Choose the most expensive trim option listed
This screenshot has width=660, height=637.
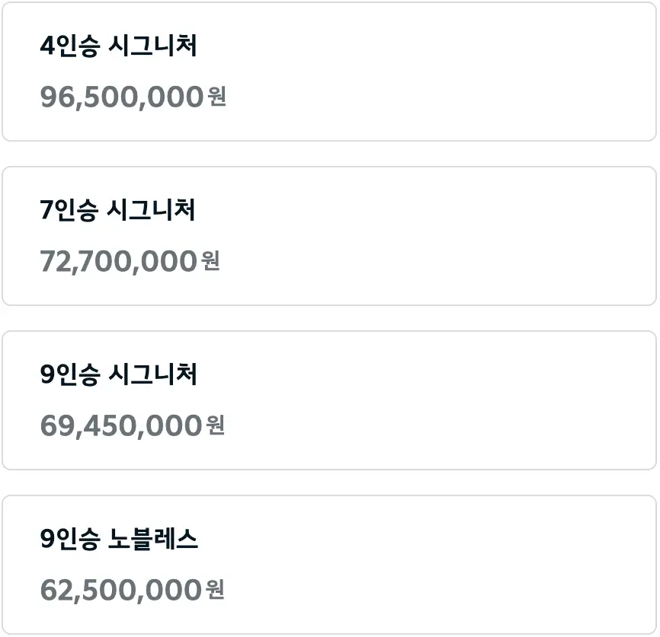tap(330, 72)
